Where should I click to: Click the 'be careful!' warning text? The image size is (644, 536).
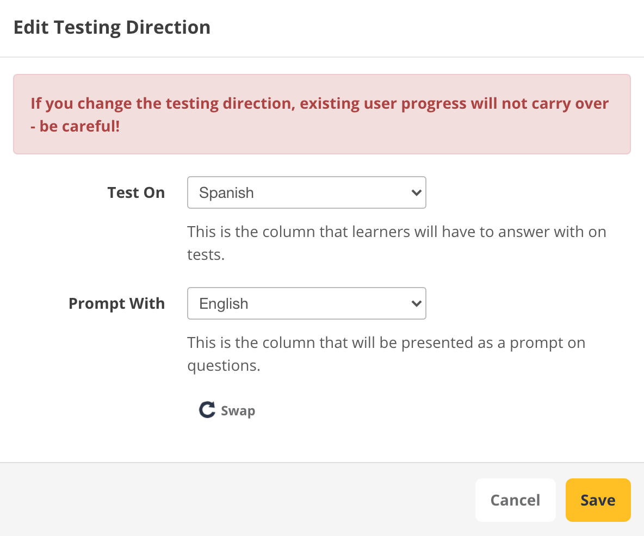79,127
